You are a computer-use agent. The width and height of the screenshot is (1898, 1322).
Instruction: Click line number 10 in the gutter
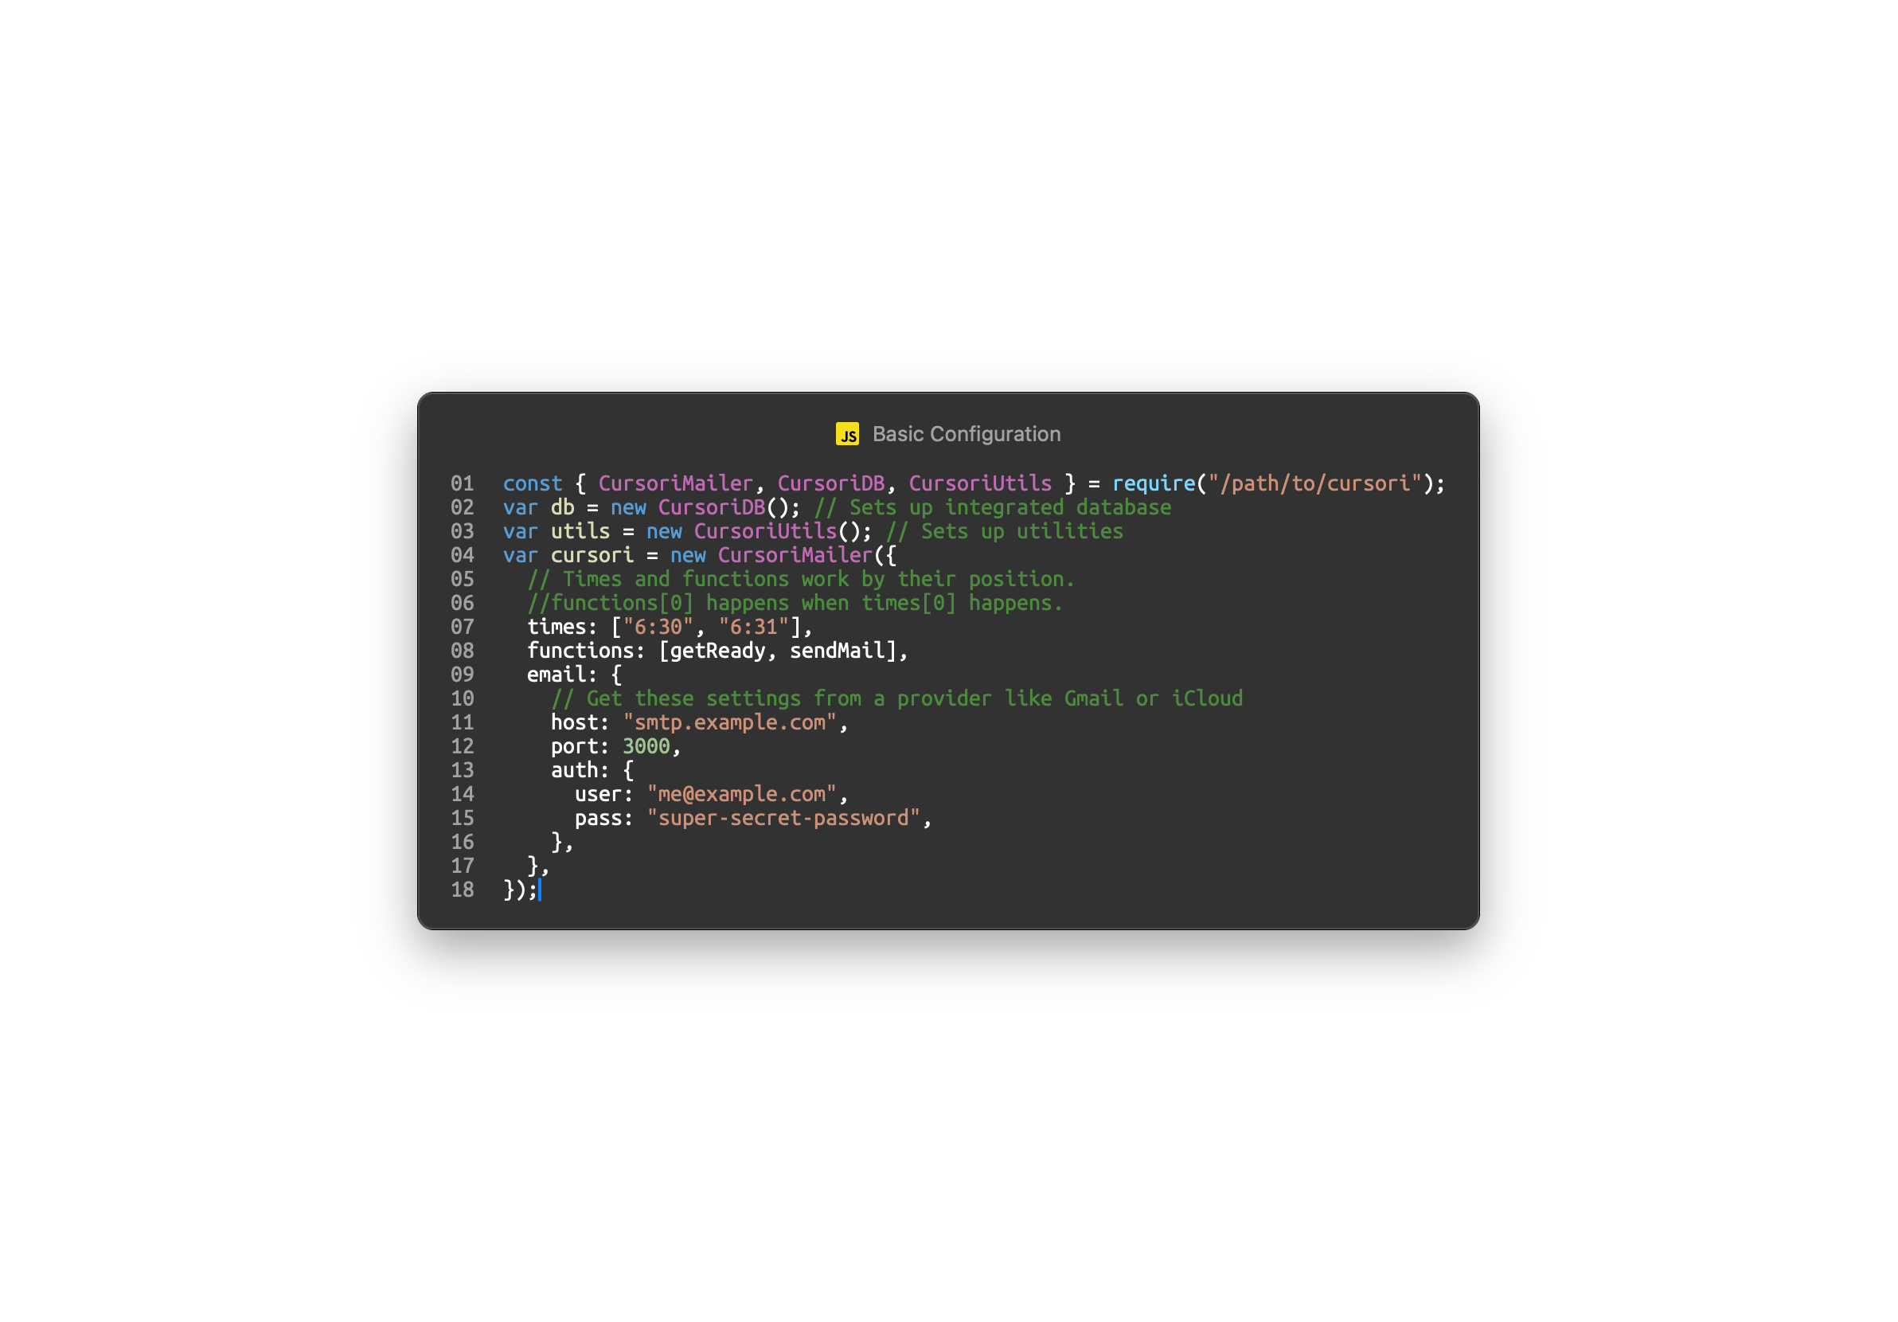(462, 698)
